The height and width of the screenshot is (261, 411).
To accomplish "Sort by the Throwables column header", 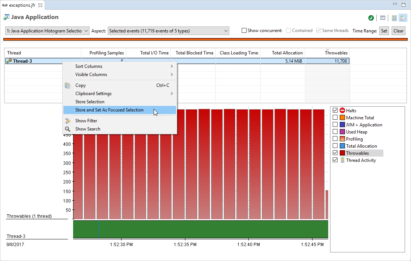I will [328, 53].
